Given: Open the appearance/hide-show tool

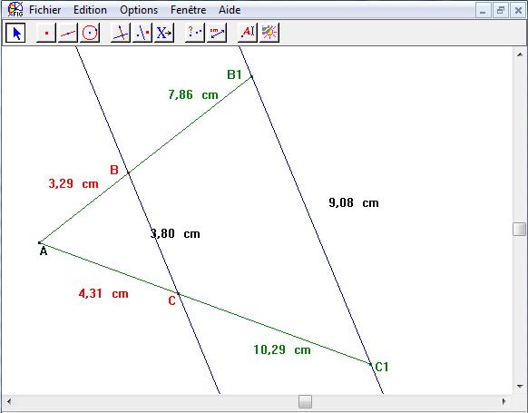Looking at the screenshot, I should point(269,33).
